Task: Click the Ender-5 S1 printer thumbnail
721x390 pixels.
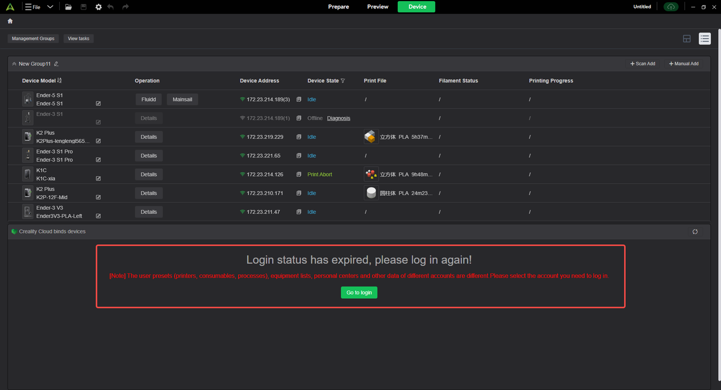Action: (x=28, y=99)
